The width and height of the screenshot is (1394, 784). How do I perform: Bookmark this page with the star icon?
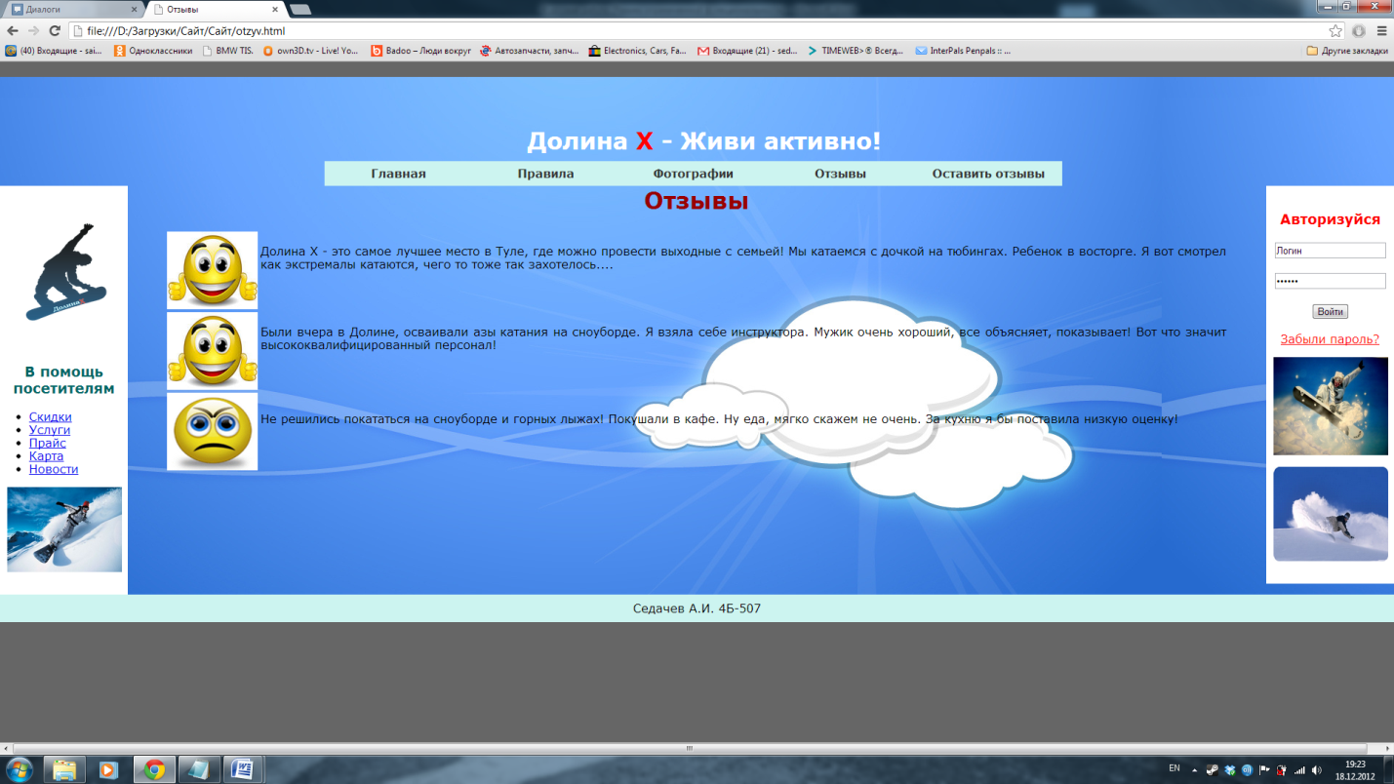(1335, 30)
